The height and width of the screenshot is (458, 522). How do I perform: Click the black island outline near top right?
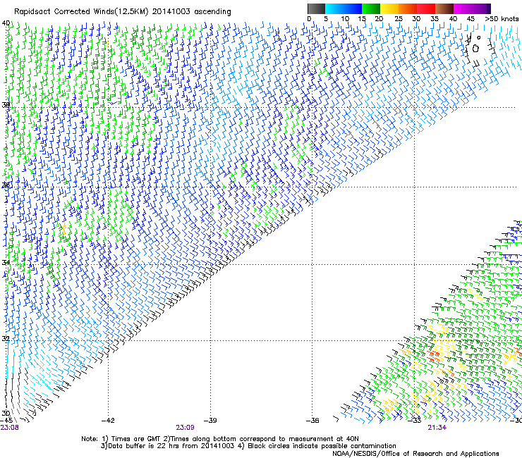tap(475, 49)
